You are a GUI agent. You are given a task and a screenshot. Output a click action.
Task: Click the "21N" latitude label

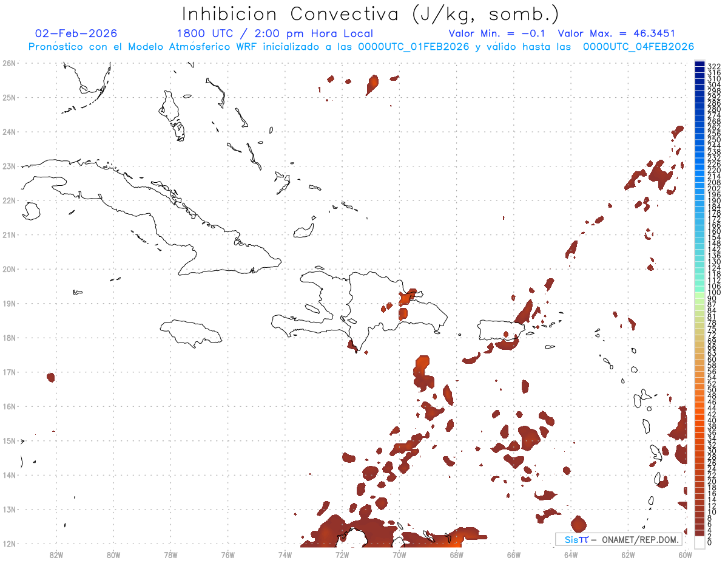pos(9,234)
